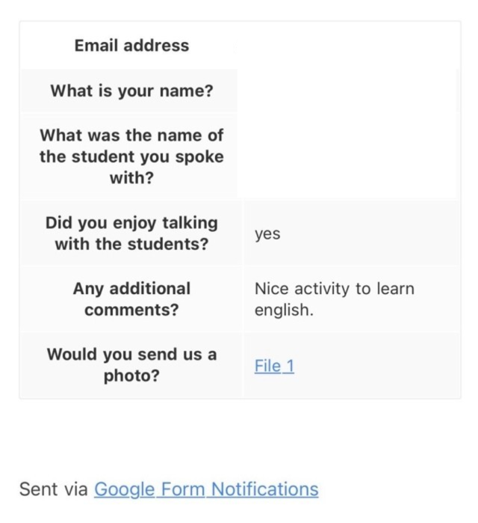This screenshot has width=478, height=523.
Task: Click the word 'Google' in footer link
Action: 125,489
